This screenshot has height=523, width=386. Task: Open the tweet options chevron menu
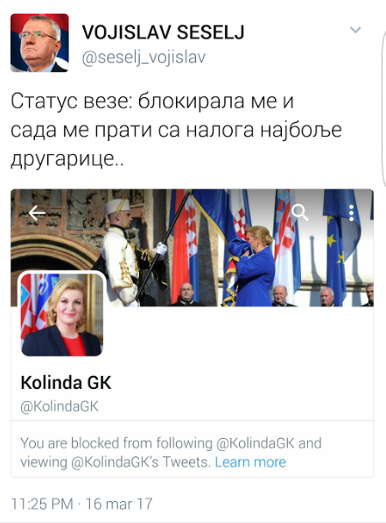pyautogui.click(x=355, y=30)
